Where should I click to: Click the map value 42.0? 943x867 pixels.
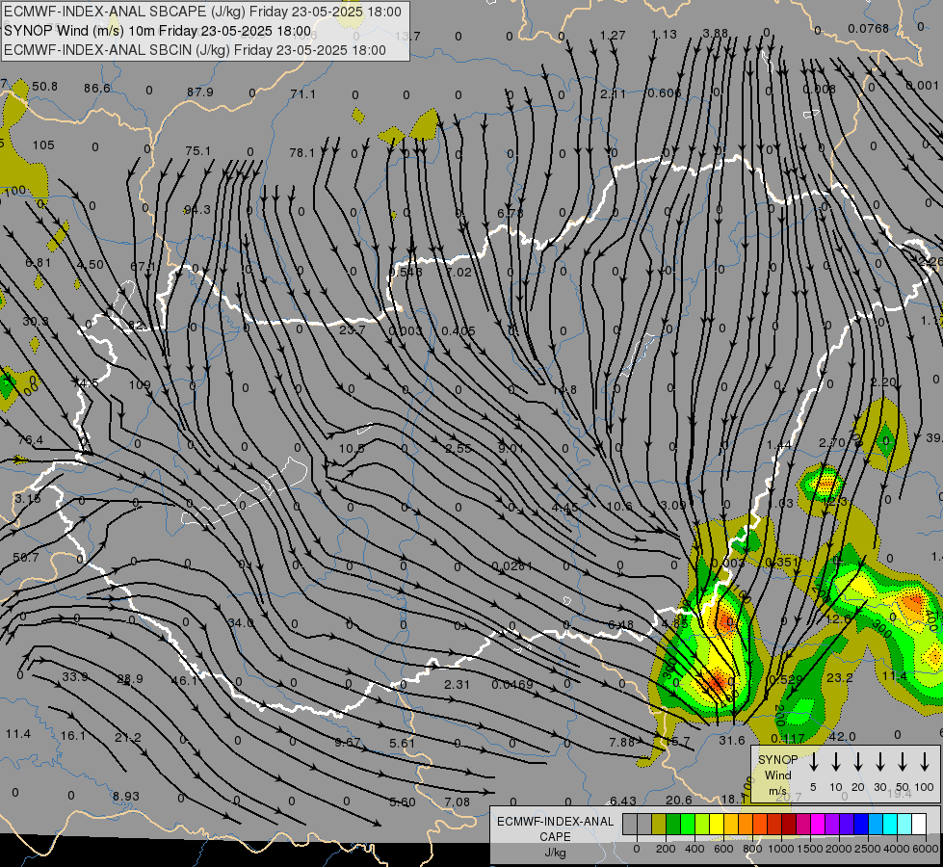pos(842,736)
